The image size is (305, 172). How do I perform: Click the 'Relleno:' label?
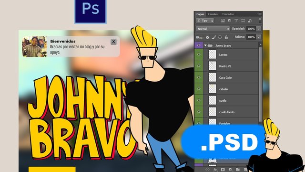(x=240, y=37)
